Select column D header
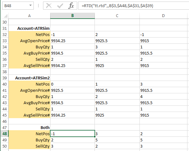Image resolution: width=189 pixels, height=151 pixels. 163,16
